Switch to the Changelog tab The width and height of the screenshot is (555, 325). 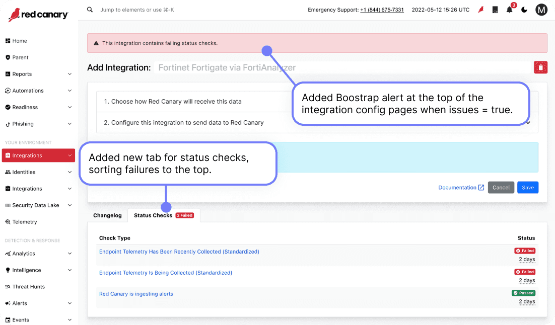coord(107,215)
